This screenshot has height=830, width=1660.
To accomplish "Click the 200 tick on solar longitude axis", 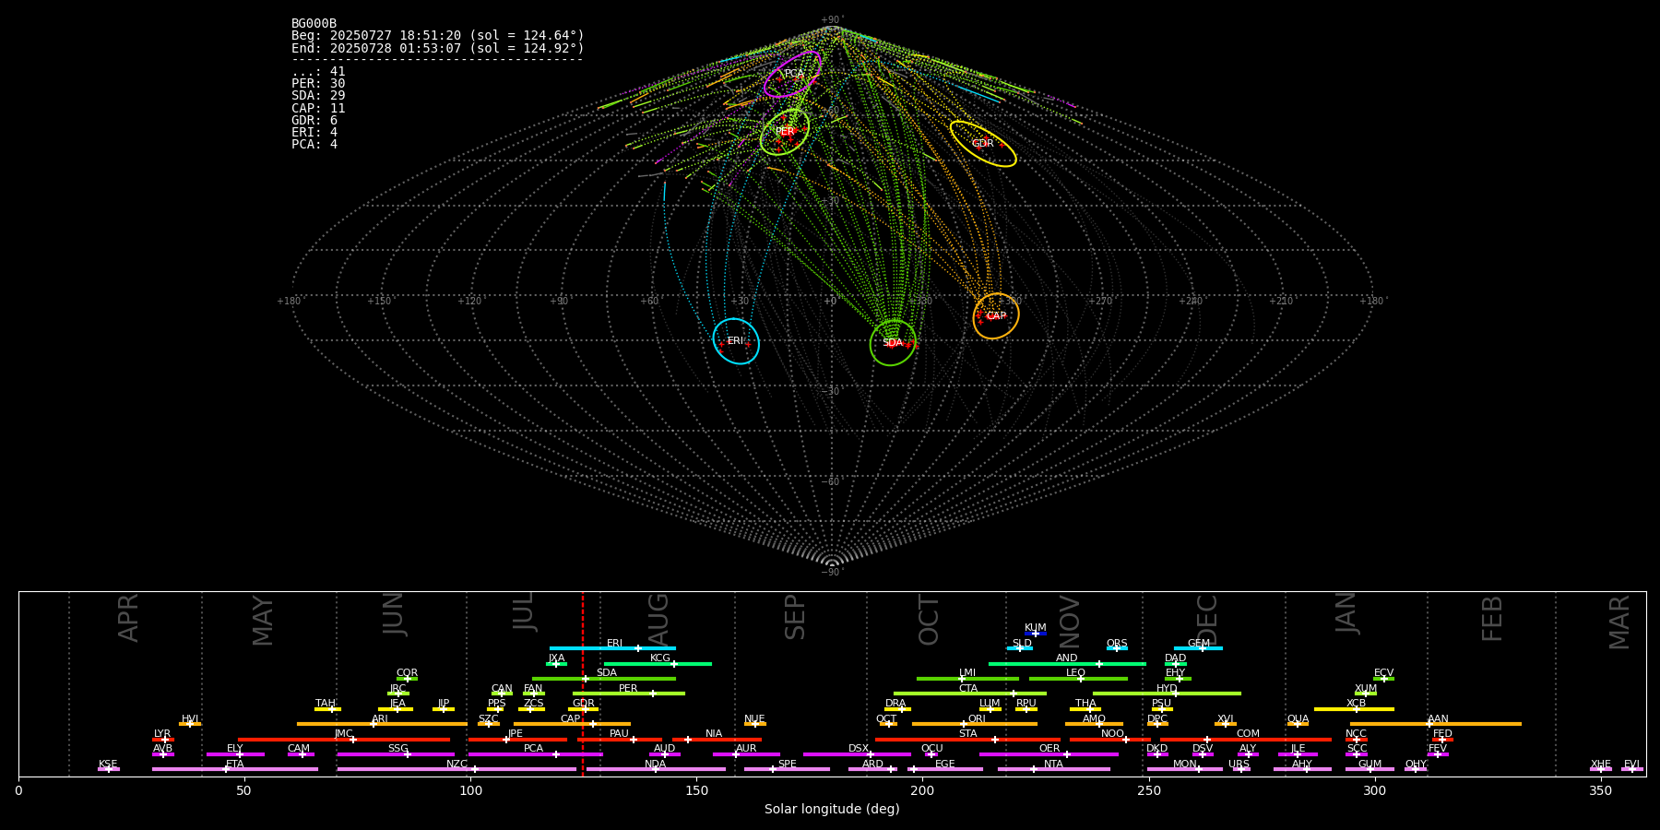I will pos(922,790).
